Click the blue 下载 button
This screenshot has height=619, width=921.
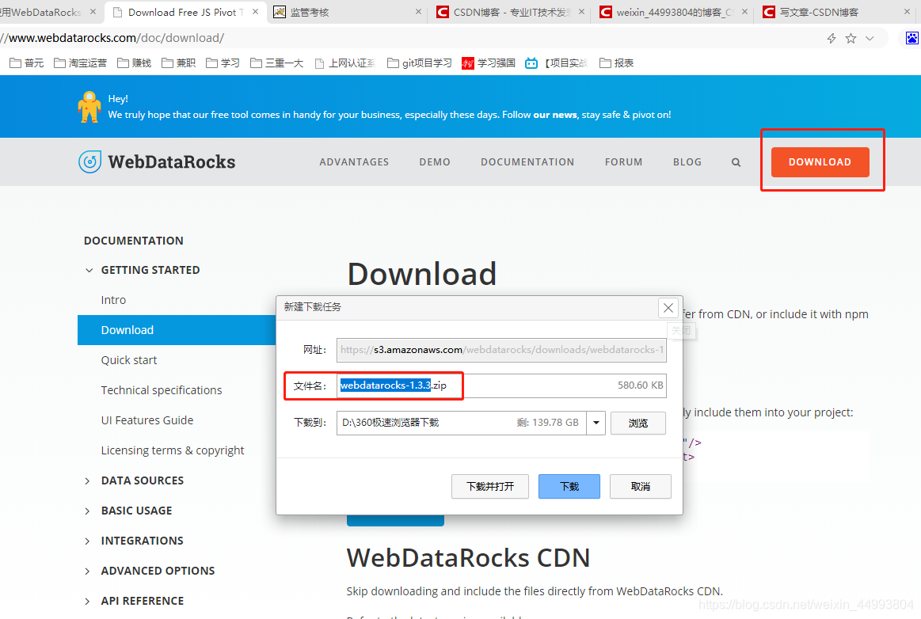[x=569, y=486]
